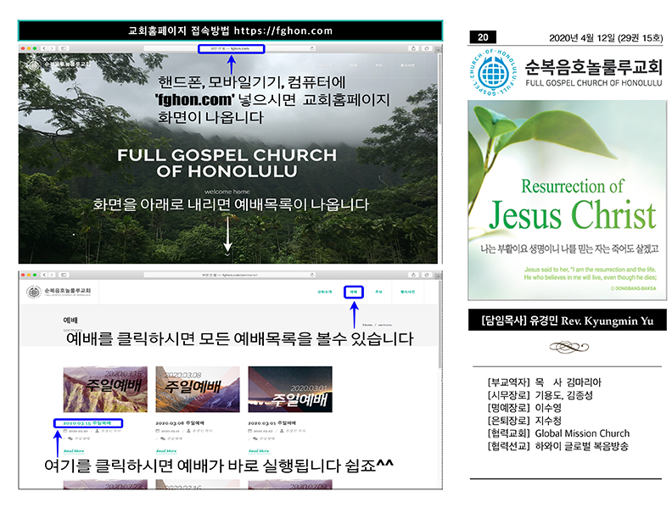Click the back arrow in the lower browser window
Image resolution: width=672 pixels, height=519 pixels.
coord(44,275)
